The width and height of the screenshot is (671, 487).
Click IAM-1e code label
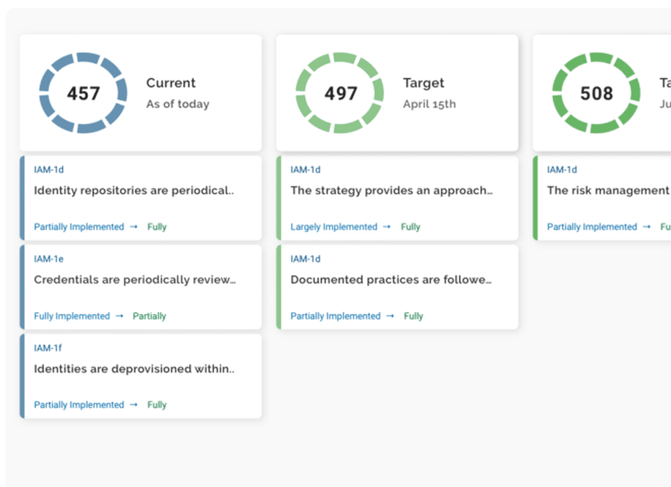[x=49, y=259]
